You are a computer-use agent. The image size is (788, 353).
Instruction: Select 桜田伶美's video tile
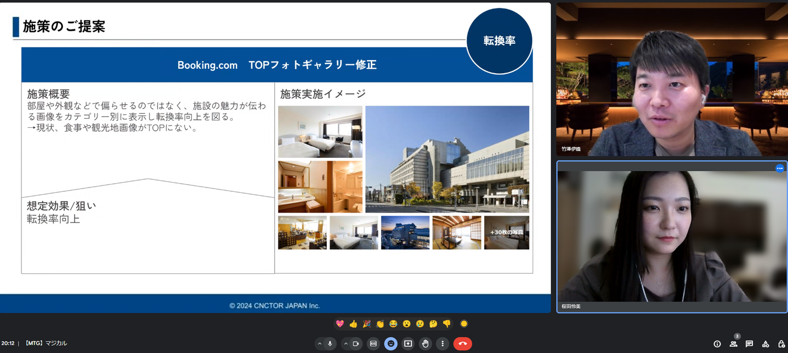click(x=672, y=237)
